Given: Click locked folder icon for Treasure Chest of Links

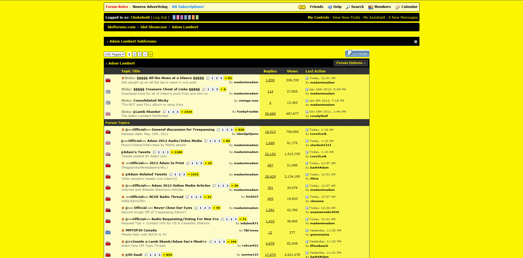Looking at the screenshot, I should pyautogui.click(x=108, y=91).
